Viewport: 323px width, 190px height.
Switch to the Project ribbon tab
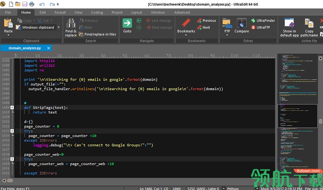pyautogui.click(x=117, y=12)
